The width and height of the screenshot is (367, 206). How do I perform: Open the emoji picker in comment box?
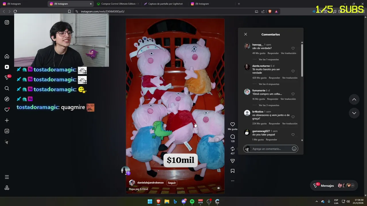pos(294,149)
